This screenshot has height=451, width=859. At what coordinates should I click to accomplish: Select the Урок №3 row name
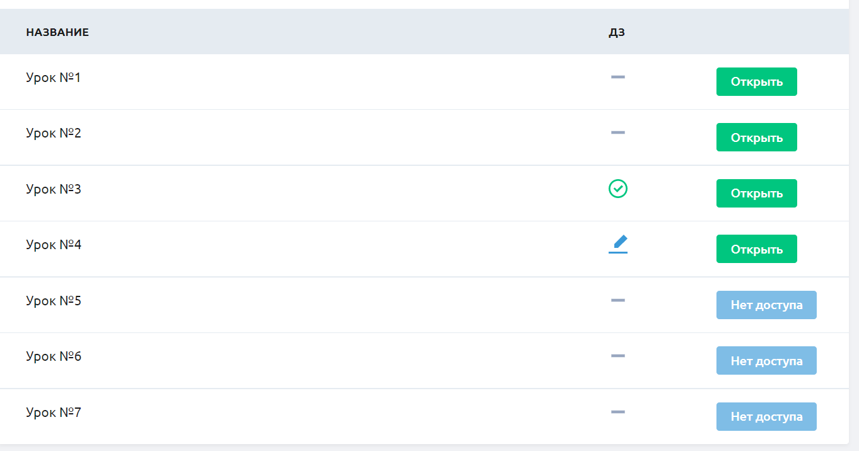(x=54, y=189)
